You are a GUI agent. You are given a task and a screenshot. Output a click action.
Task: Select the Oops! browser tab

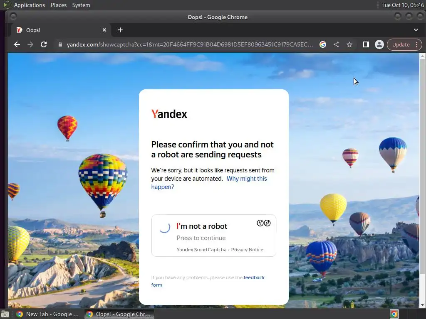[61, 30]
